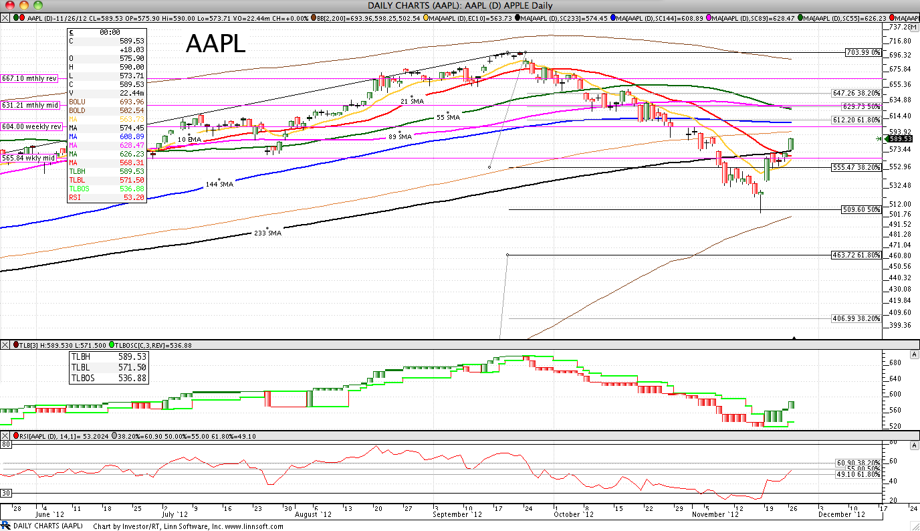Select the 629.73 50% Fibonacci label

(860, 106)
